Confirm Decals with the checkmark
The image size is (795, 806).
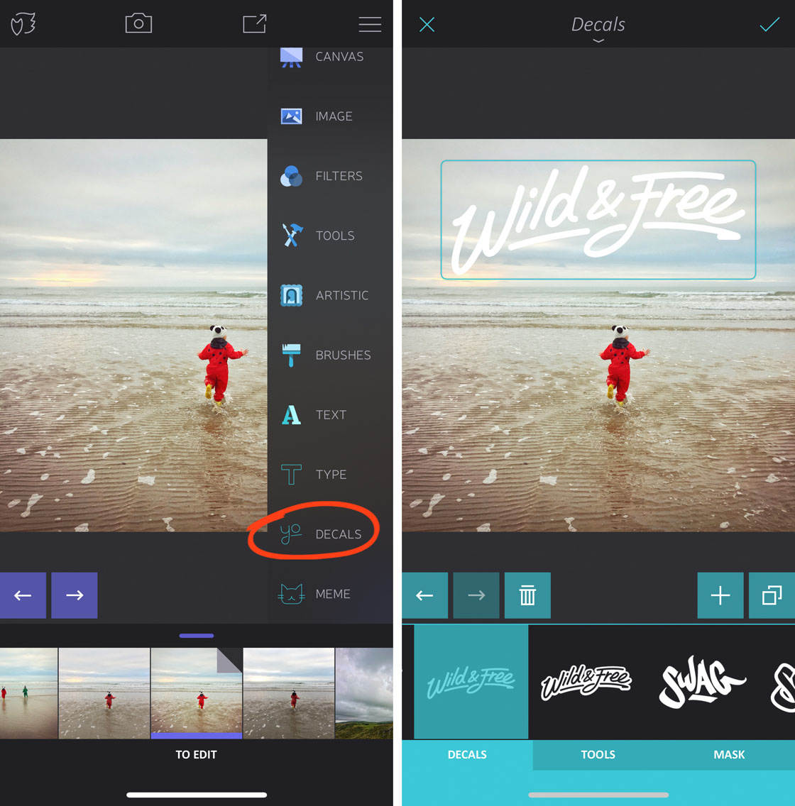(769, 24)
